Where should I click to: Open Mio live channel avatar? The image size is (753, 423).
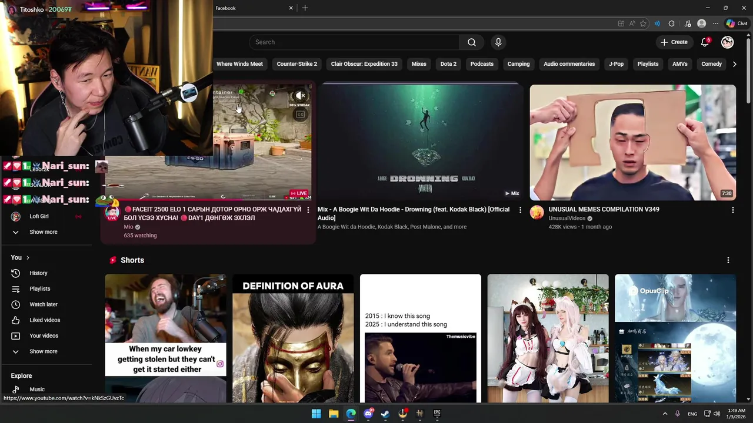click(x=112, y=213)
